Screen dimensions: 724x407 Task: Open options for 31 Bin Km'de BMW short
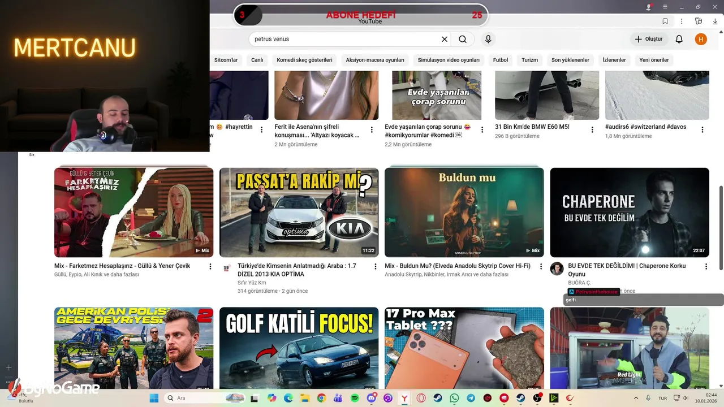coord(592,129)
